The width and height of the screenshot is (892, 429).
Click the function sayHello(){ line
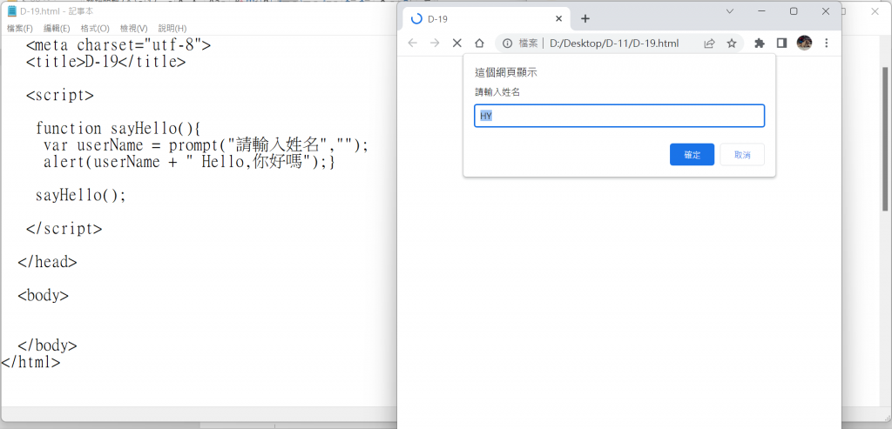(118, 129)
